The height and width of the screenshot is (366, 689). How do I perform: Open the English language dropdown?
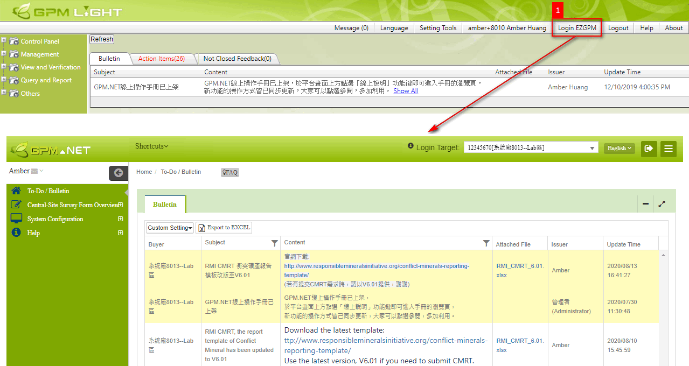[619, 148]
